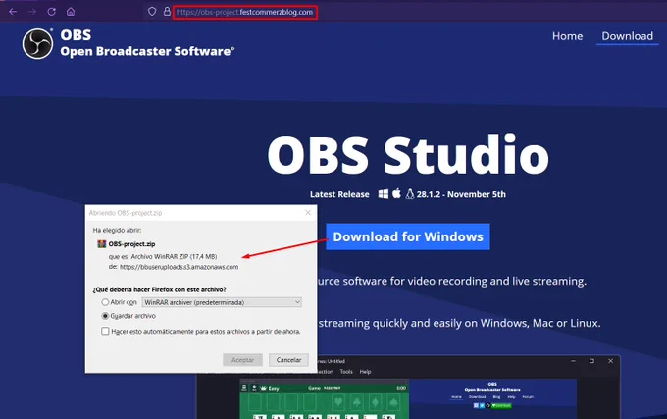Click the address bar URL field
Viewport: 667px width, 419px height.
tap(245, 12)
